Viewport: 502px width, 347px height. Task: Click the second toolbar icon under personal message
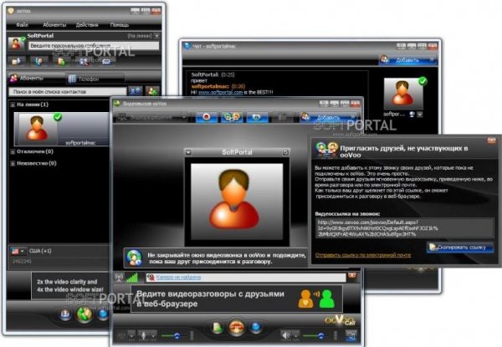(x=38, y=61)
